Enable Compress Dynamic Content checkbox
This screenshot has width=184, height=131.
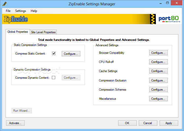click(54, 78)
